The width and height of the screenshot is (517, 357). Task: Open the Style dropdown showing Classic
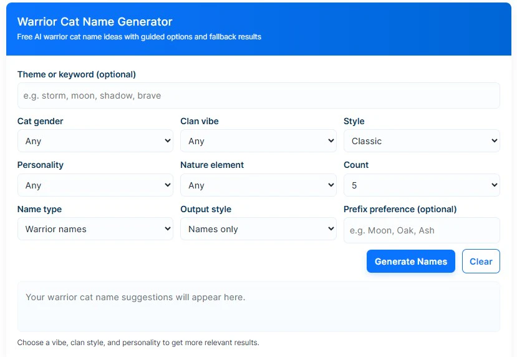point(422,141)
